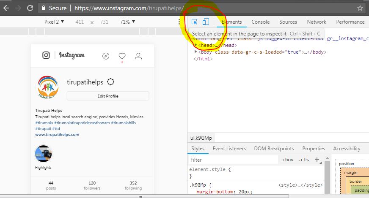Click the #tirumala hashtag
Viewport: 369px width, 198px height.
(44, 122)
